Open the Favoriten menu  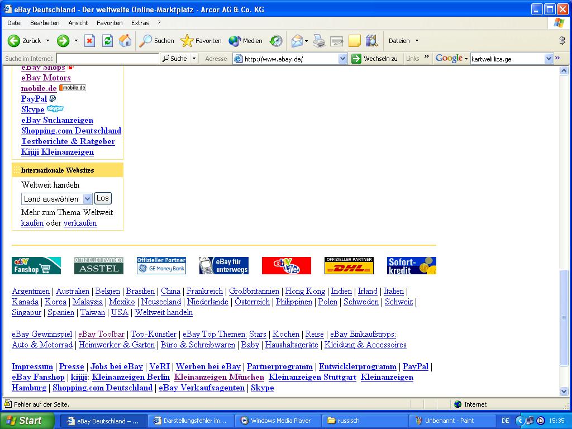pos(109,23)
